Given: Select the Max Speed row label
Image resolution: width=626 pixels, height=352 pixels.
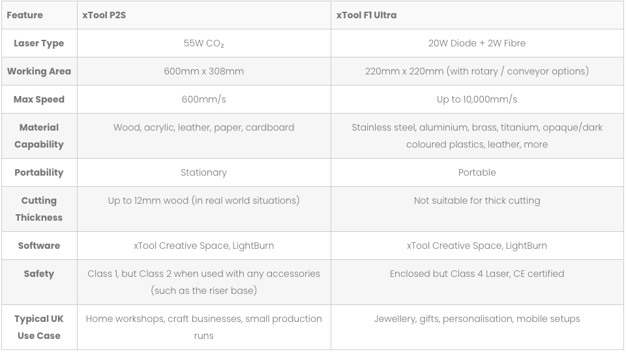Looking at the screenshot, I should pyautogui.click(x=39, y=99).
